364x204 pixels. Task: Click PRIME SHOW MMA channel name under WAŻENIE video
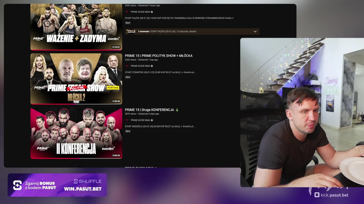pyautogui.click(x=140, y=12)
